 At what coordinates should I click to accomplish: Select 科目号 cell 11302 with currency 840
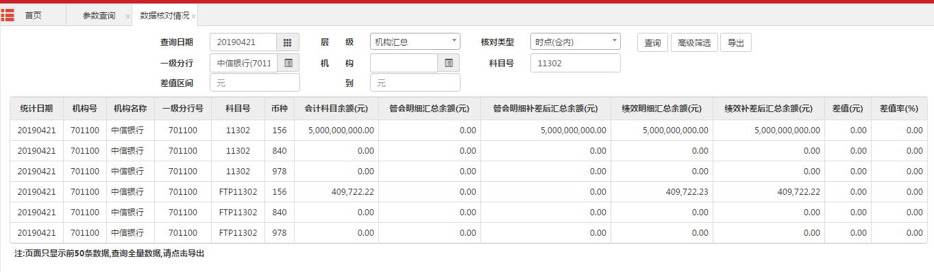[238, 151]
